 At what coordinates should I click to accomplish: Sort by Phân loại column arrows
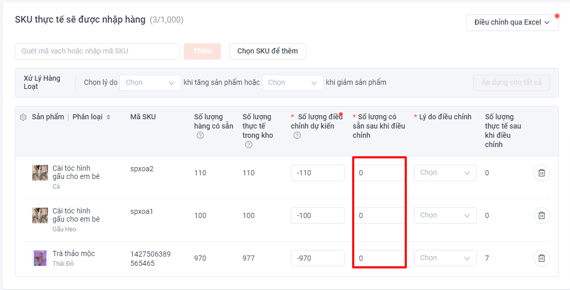108,117
